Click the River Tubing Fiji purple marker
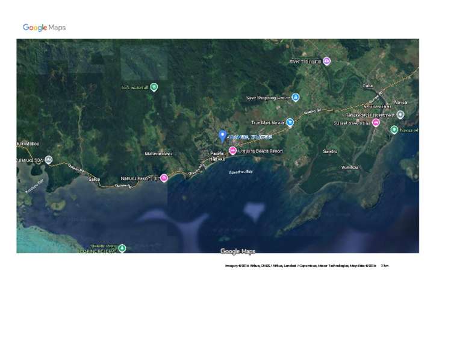451x349 pixels. 326,61
